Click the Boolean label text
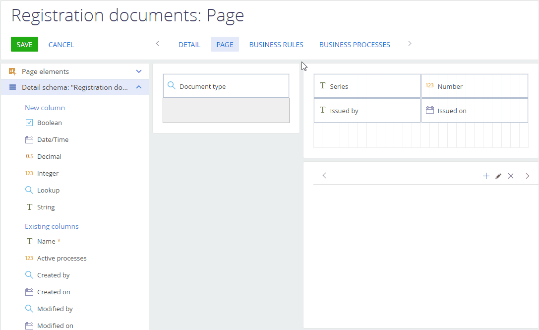The image size is (539, 330). point(50,123)
